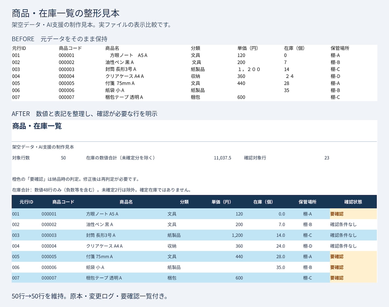Click the 対象行数 label
The image size is (389, 307).
[21, 158]
